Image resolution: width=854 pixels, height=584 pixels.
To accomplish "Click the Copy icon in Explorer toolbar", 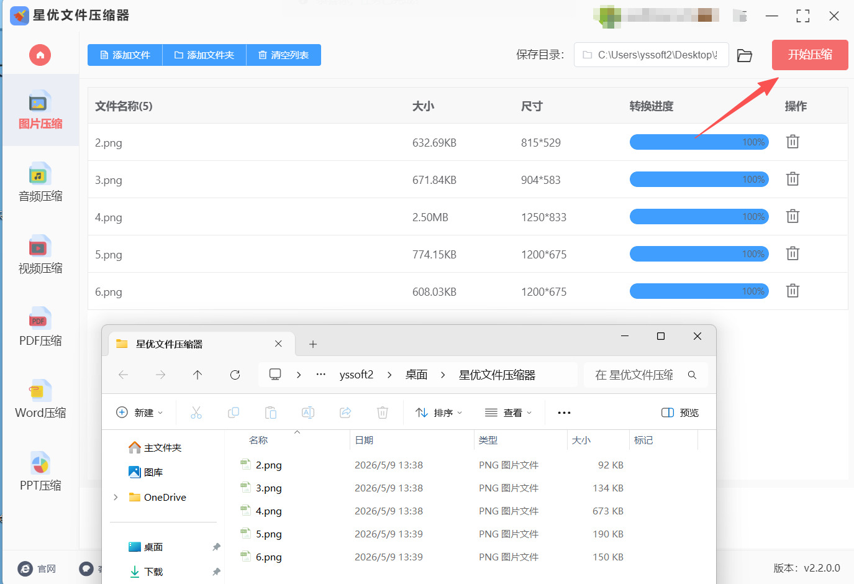I will point(234,413).
